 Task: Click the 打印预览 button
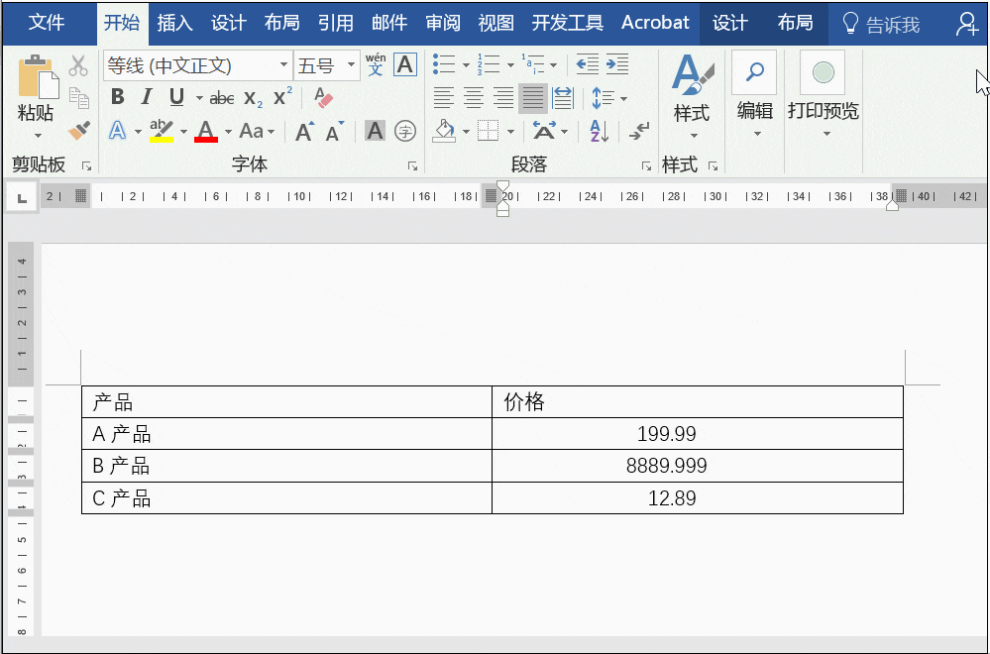823,95
